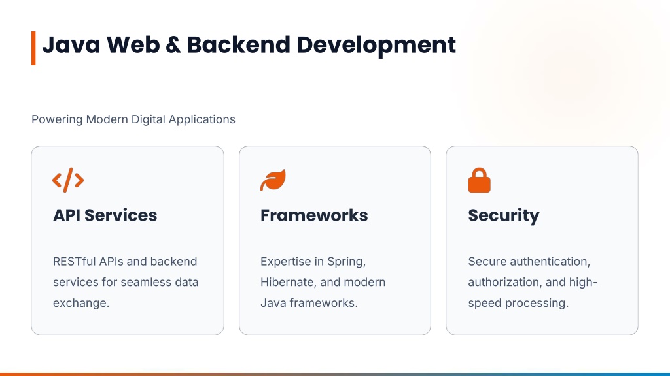This screenshot has height=376, width=670.
Task: Click the word "Hibernate," in the Frameworks card
Action: 289,283
